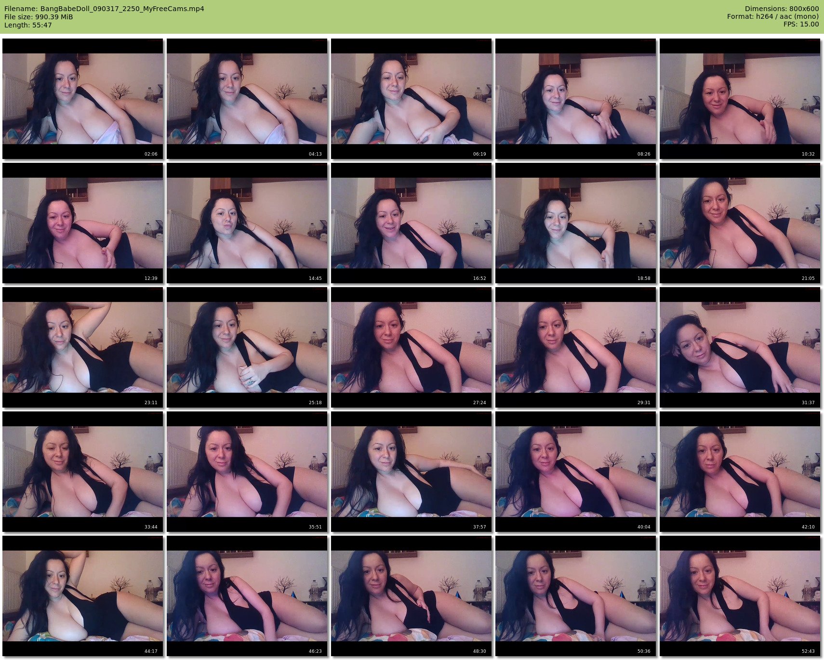The image size is (824, 660).
Task: Select the thumbnail stamped 23:11
Action: coord(83,347)
